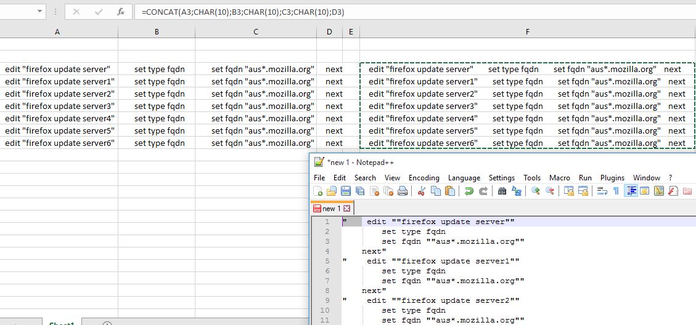The image size is (696, 325).
Task: Open the Language menu in Notepad++
Action: (464, 178)
